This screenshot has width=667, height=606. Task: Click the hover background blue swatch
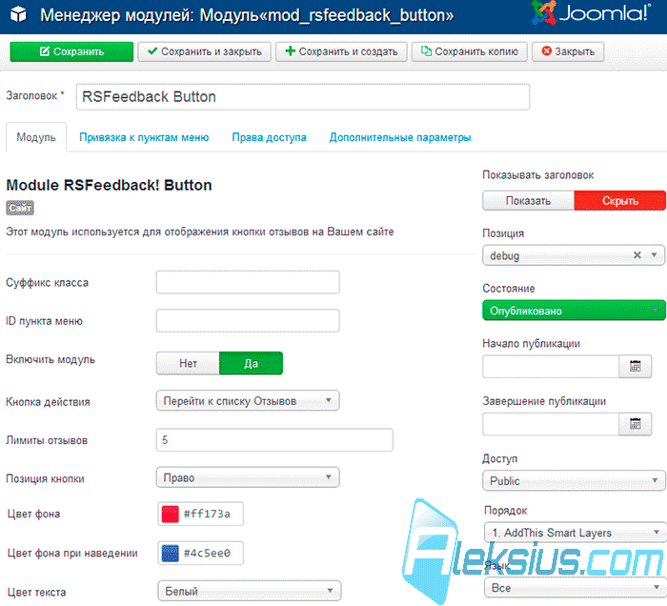coord(170,554)
